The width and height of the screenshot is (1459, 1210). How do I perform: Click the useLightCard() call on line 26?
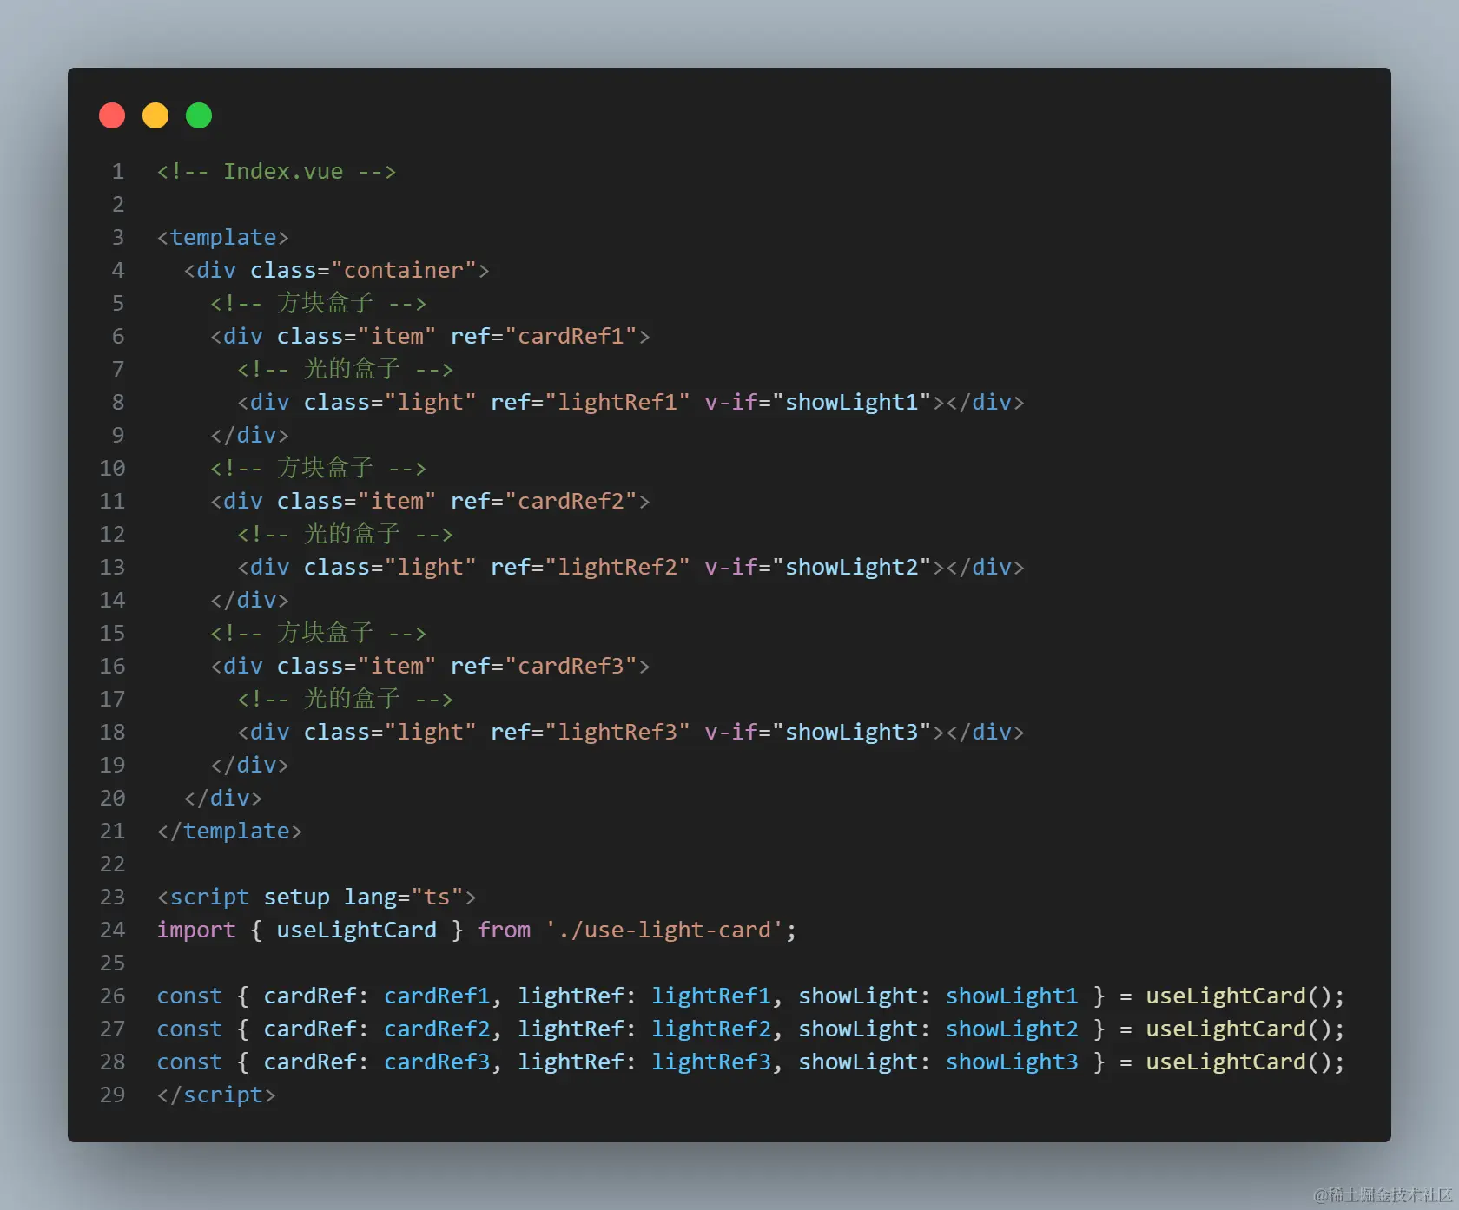1244,996
